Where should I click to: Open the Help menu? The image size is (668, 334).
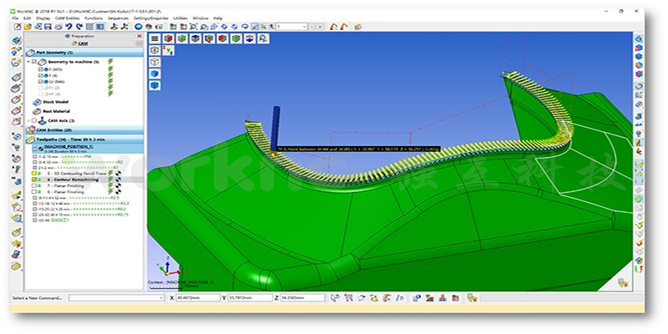point(218,18)
